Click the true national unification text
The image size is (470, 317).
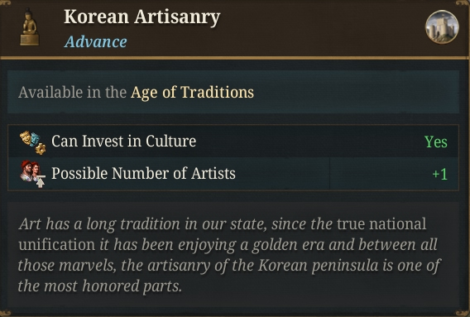coord(223,234)
